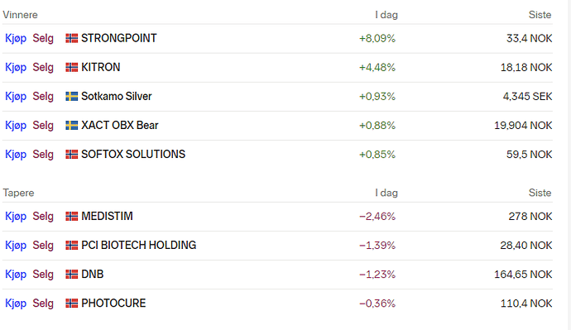Click the Vinnere section heading

click(x=21, y=15)
